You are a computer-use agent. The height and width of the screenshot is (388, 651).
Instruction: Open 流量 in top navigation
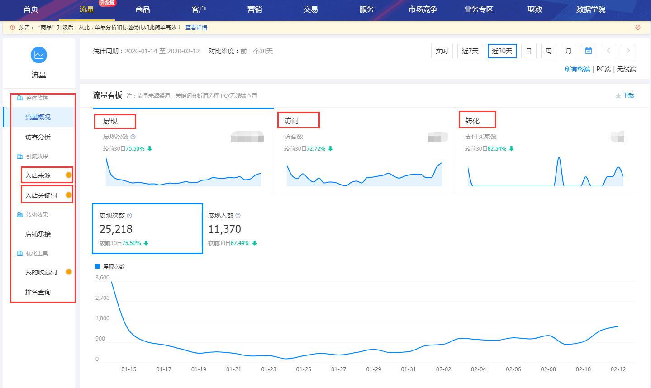pyautogui.click(x=86, y=9)
